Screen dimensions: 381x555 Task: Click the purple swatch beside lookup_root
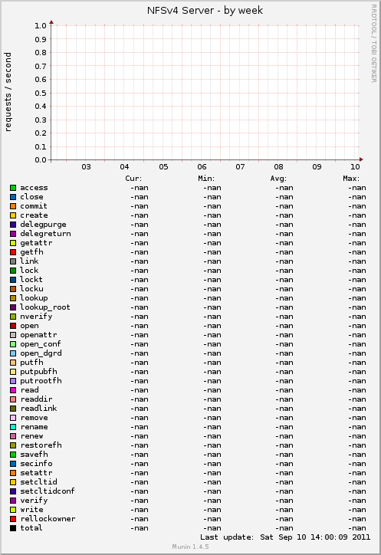(x=13, y=307)
